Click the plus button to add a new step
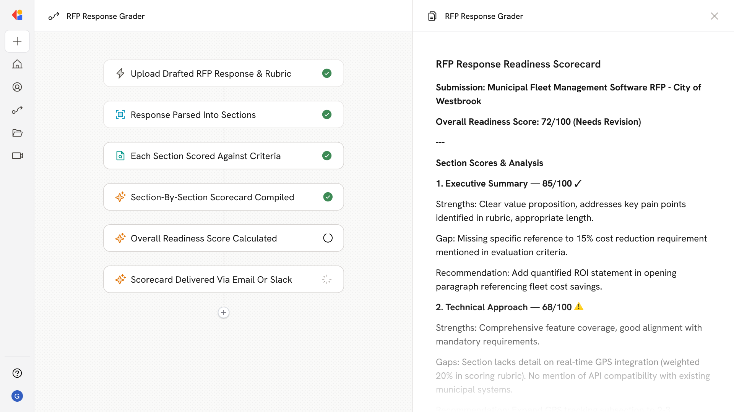Viewport: 734px width, 412px height. (224, 312)
